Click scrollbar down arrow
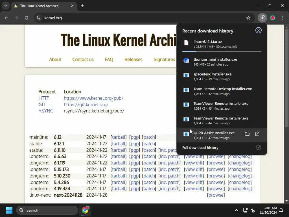 click(287, 201)
